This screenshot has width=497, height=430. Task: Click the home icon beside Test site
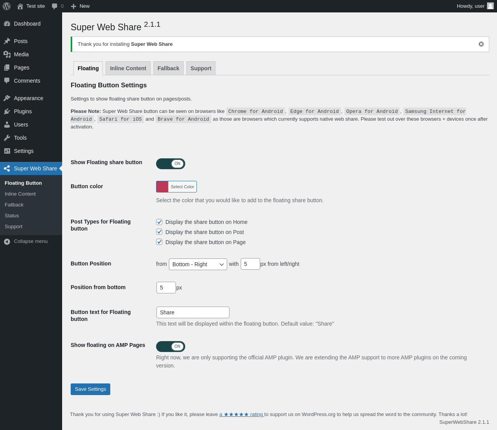pos(20,6)
